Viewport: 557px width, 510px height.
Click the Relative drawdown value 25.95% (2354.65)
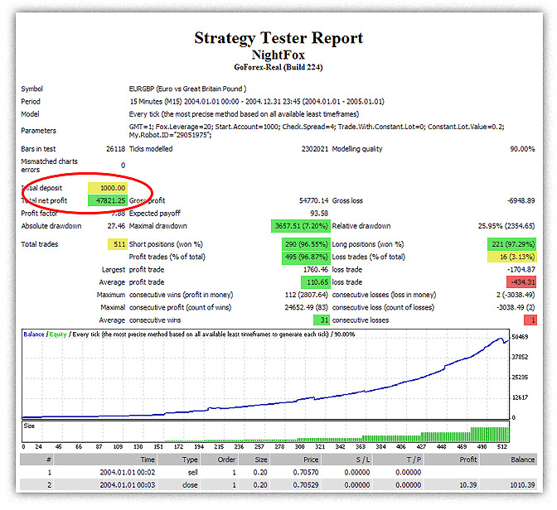click(506, 226)
